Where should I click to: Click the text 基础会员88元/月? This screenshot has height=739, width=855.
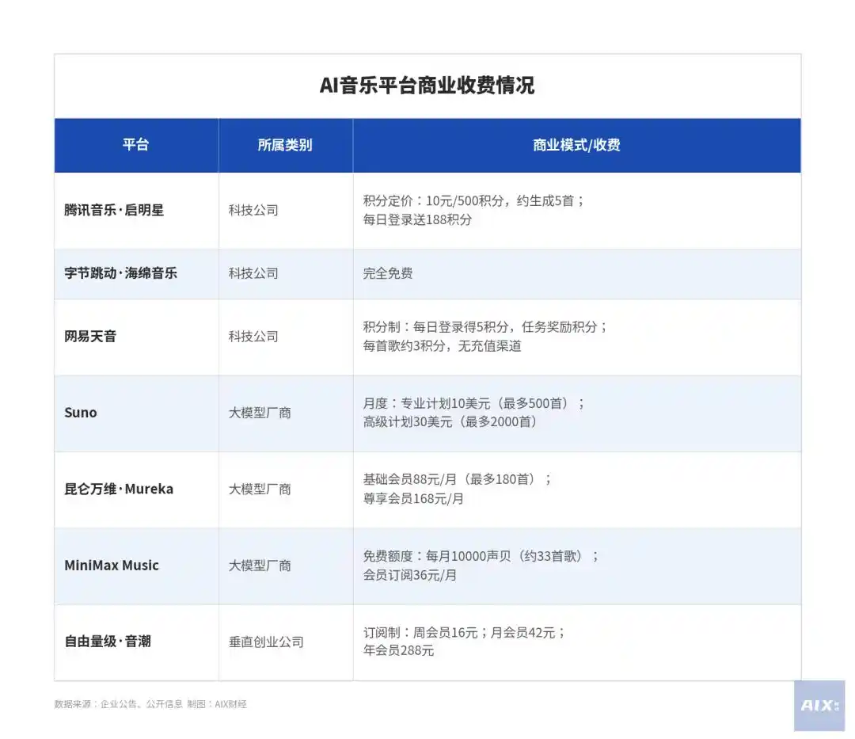click(409, 479)
